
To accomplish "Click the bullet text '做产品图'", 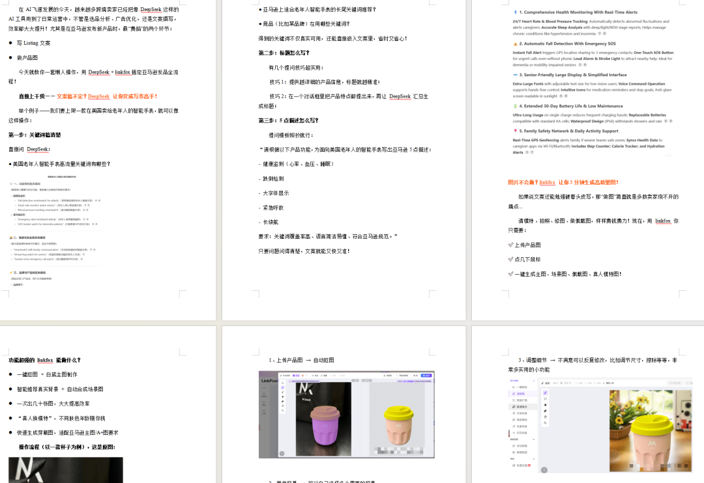I will [x=27, y=57].
